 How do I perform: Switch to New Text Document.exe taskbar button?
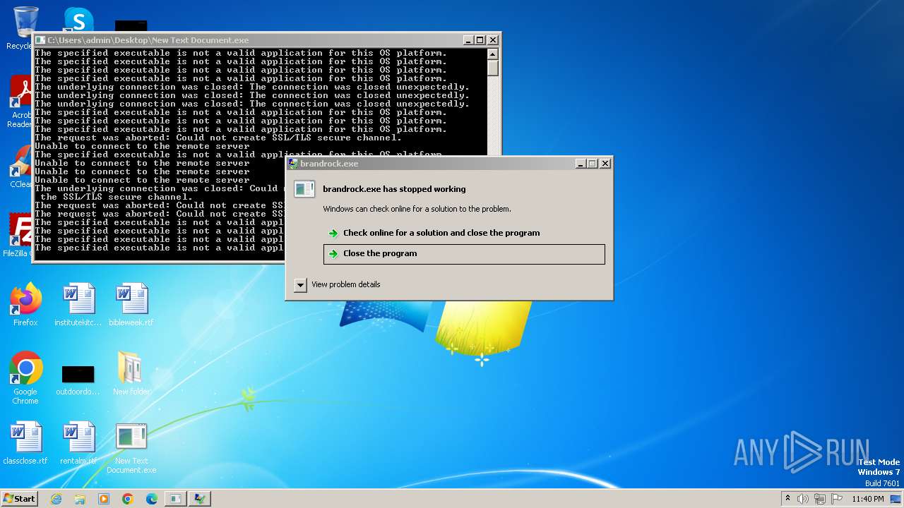tap(175, 499)
